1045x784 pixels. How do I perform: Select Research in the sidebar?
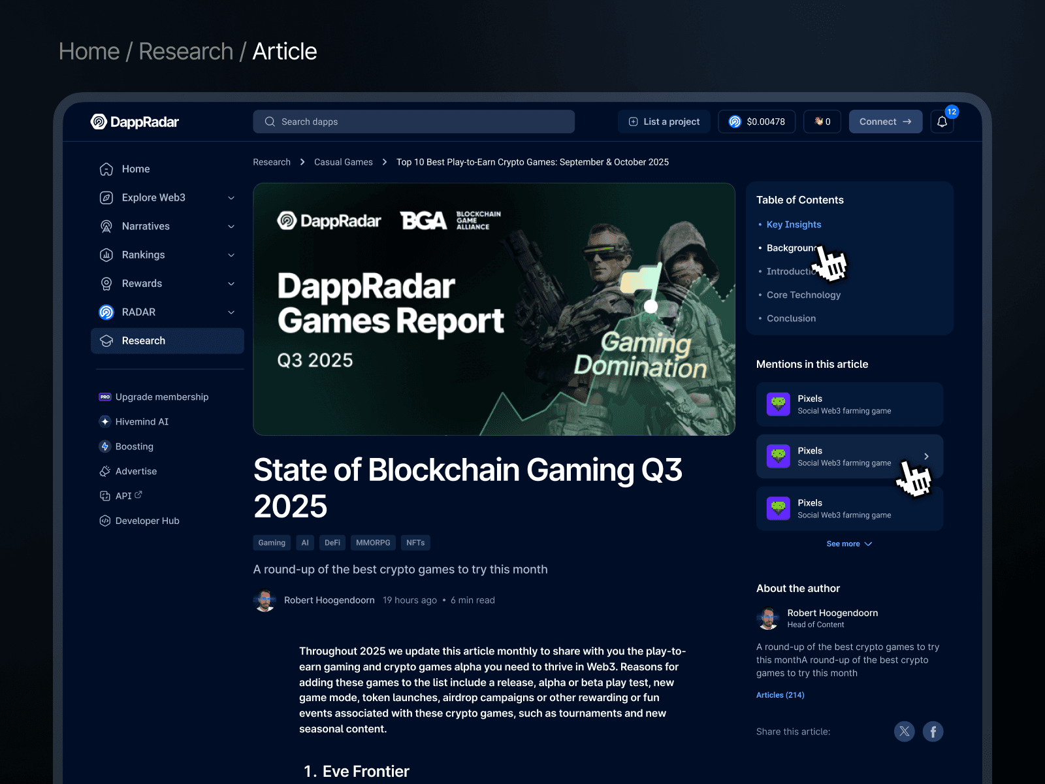tap(167, 341)
